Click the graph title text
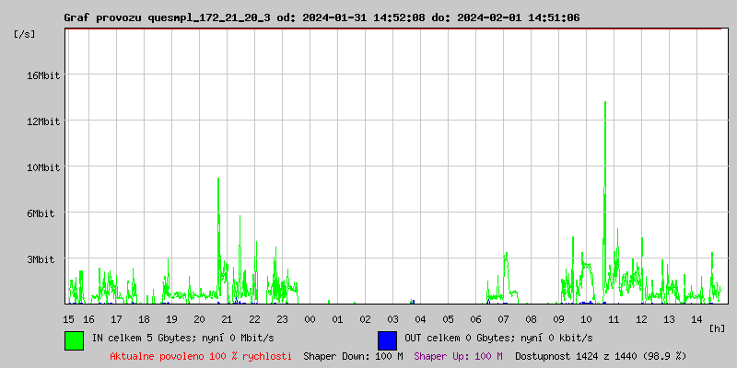This screenshot has width=737, height=368. click(322, 17)
